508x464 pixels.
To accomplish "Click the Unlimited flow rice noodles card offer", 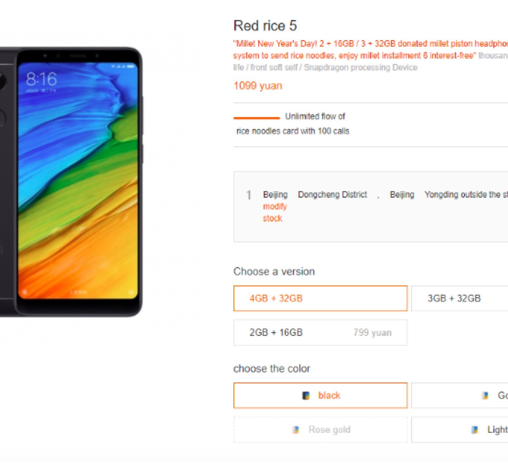I will pos(293,124).
